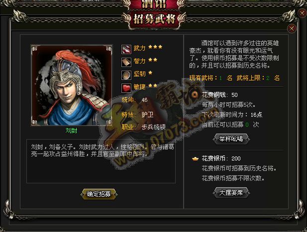Click the green 刘封 name label
The width and height of the screenshot is (307, 232).
coord(71,131)
